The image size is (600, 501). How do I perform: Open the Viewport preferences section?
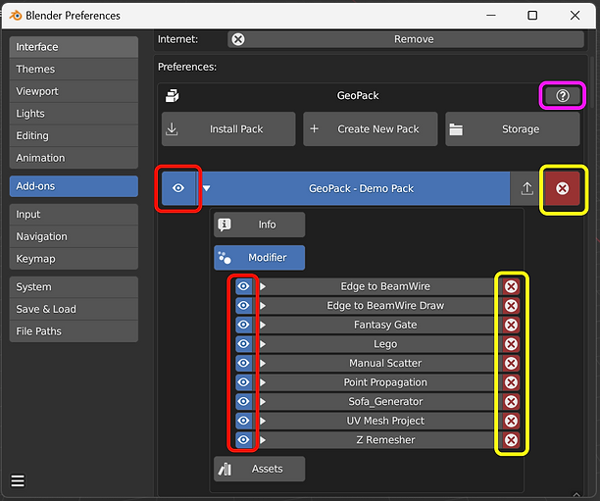[74, 91]
